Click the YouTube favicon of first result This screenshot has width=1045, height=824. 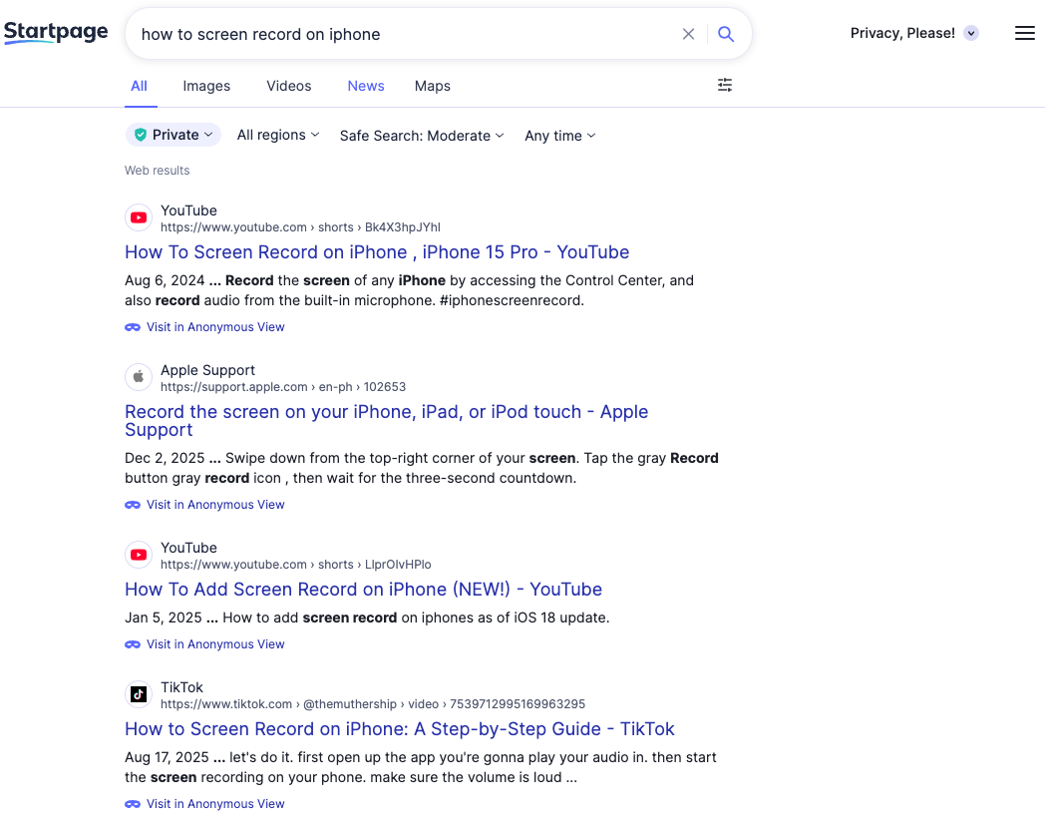click(x=139, y=217)
